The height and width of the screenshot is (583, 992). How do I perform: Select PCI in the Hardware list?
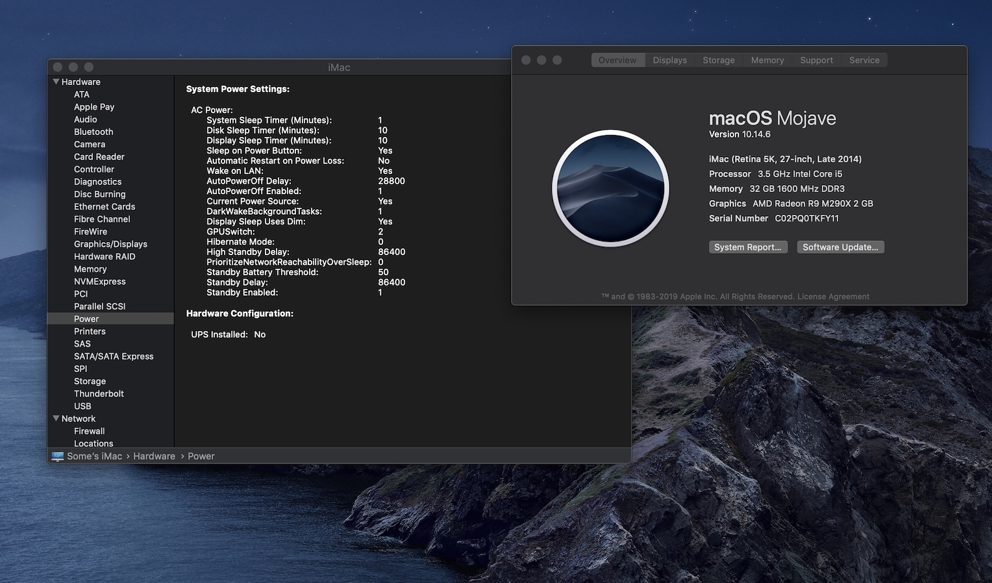click(81, 294)
